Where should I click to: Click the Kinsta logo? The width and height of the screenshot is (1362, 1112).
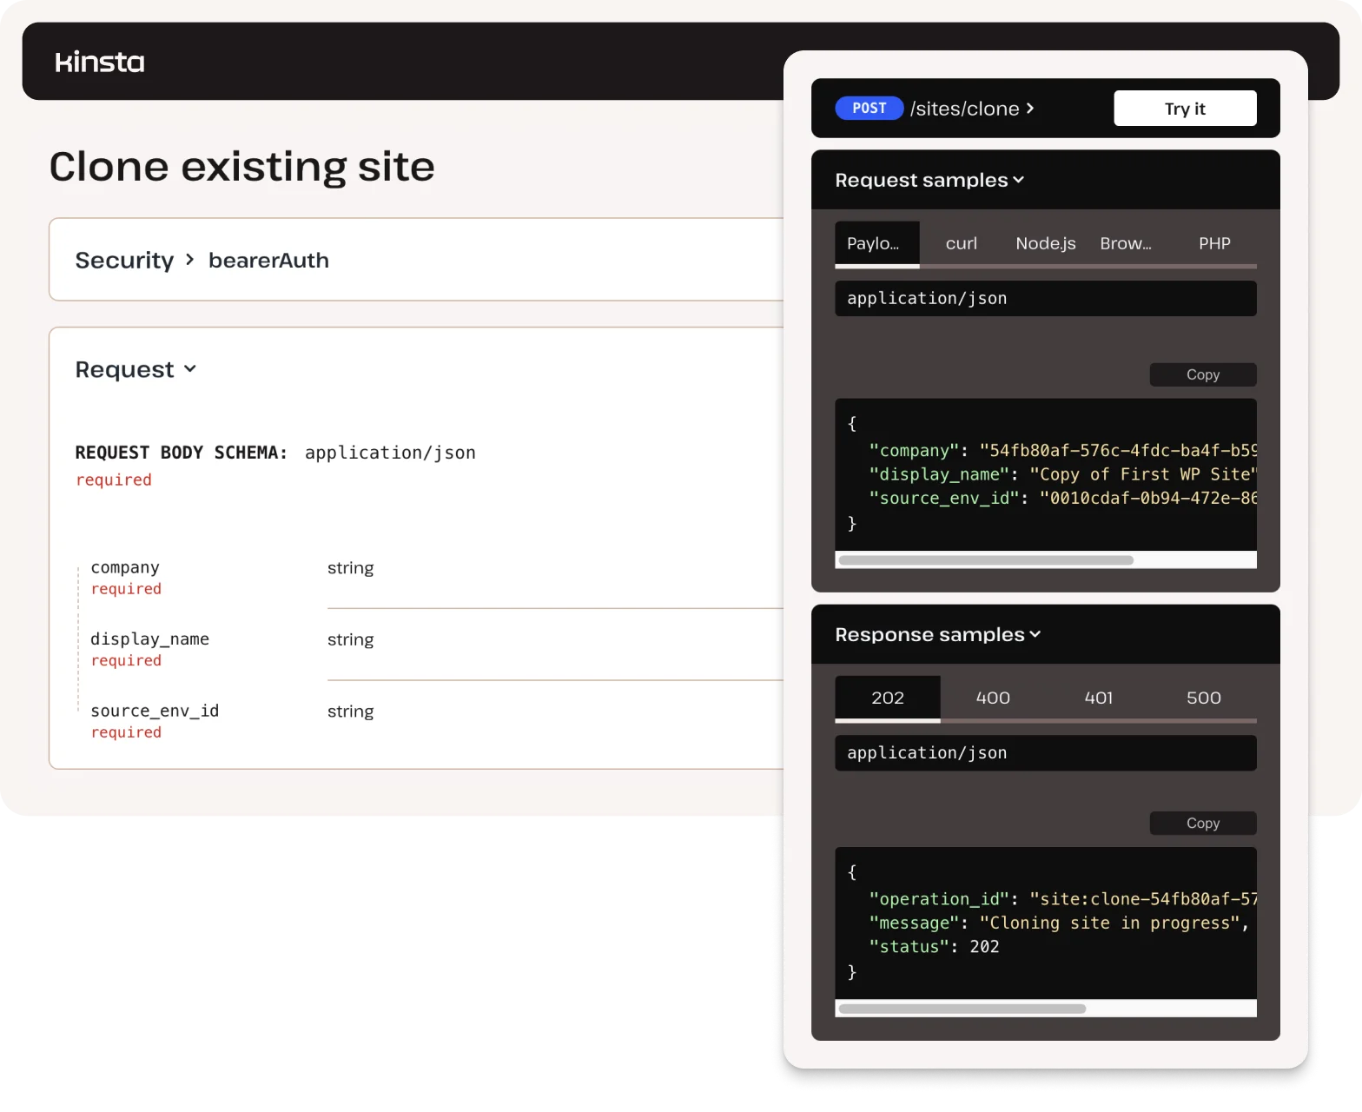[100, 62]
